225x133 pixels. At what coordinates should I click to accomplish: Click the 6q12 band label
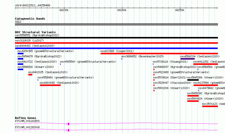click(x=18, y=22)
